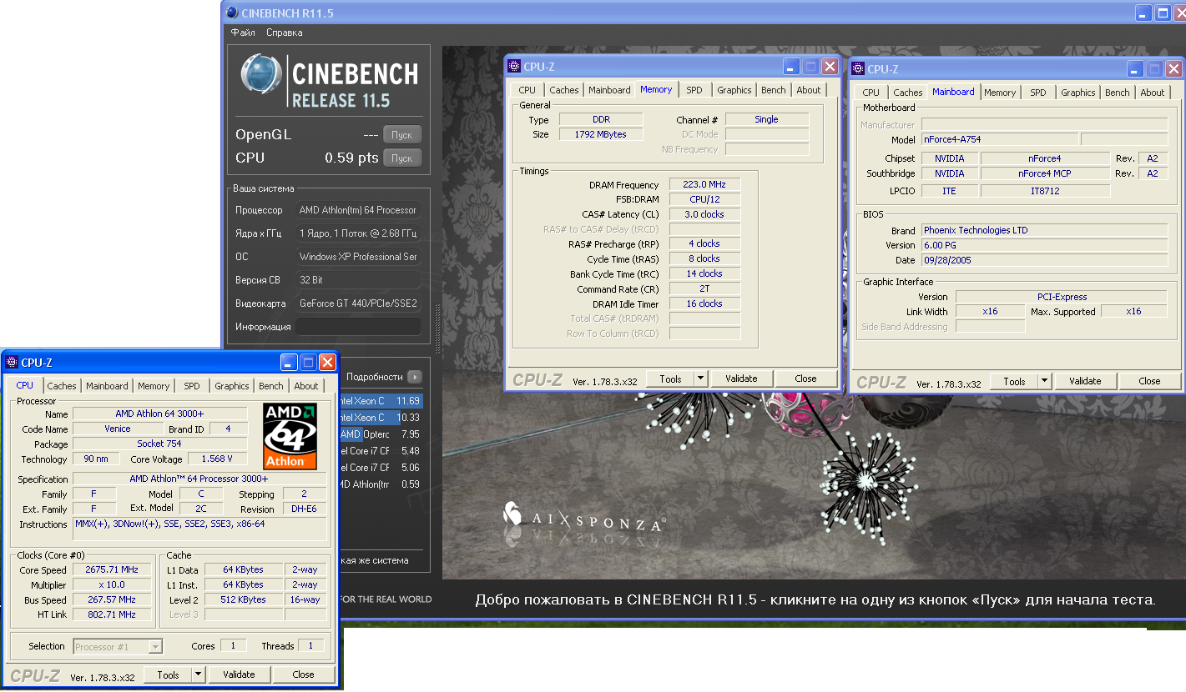Click the BIOS date 09/28/2005 field
1186x692 pixels.
point(1044,260)
